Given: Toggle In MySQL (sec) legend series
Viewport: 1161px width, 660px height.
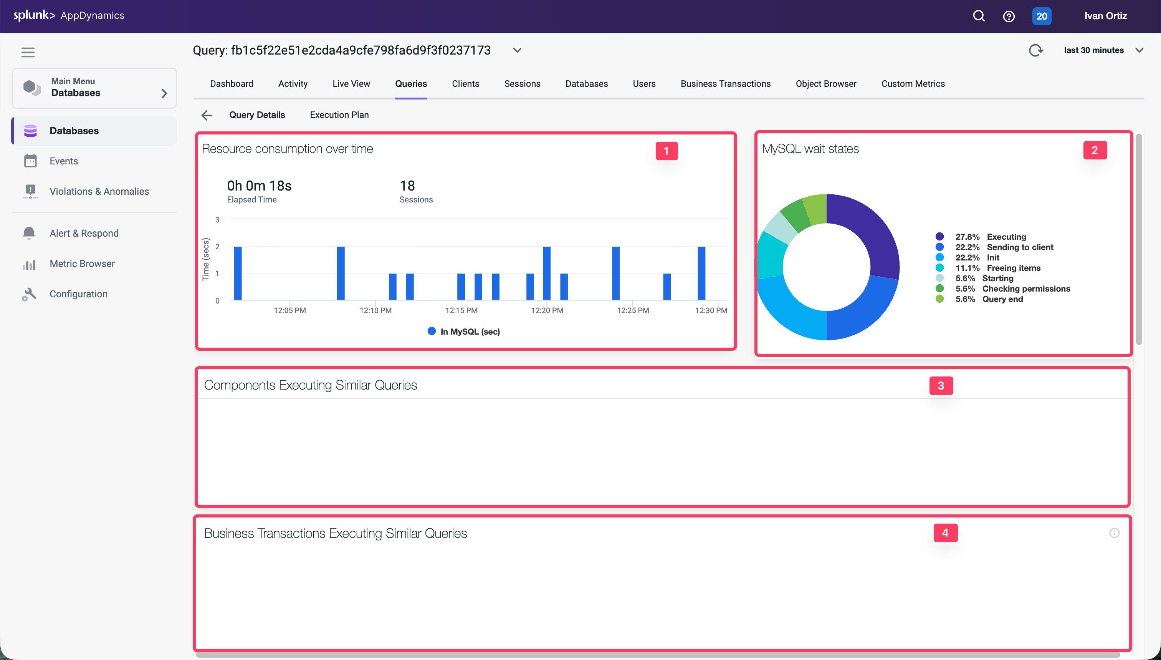Looking at the screenshot, I should pyautogui.click(x=464, y=332).
